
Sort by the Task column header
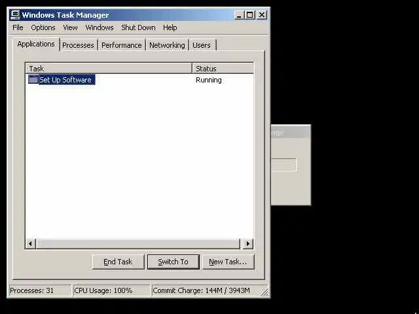[x=109, y=68]
